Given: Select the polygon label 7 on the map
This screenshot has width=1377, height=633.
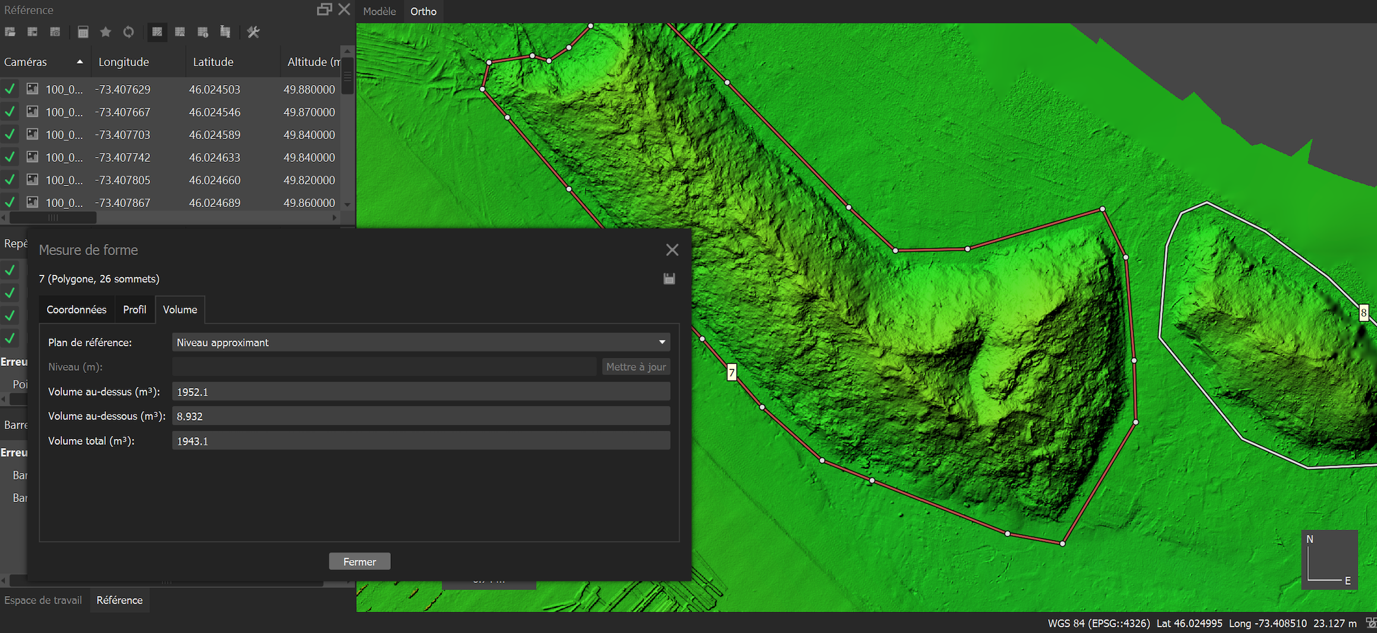Looking at the screenshot, I should point(732,372).
